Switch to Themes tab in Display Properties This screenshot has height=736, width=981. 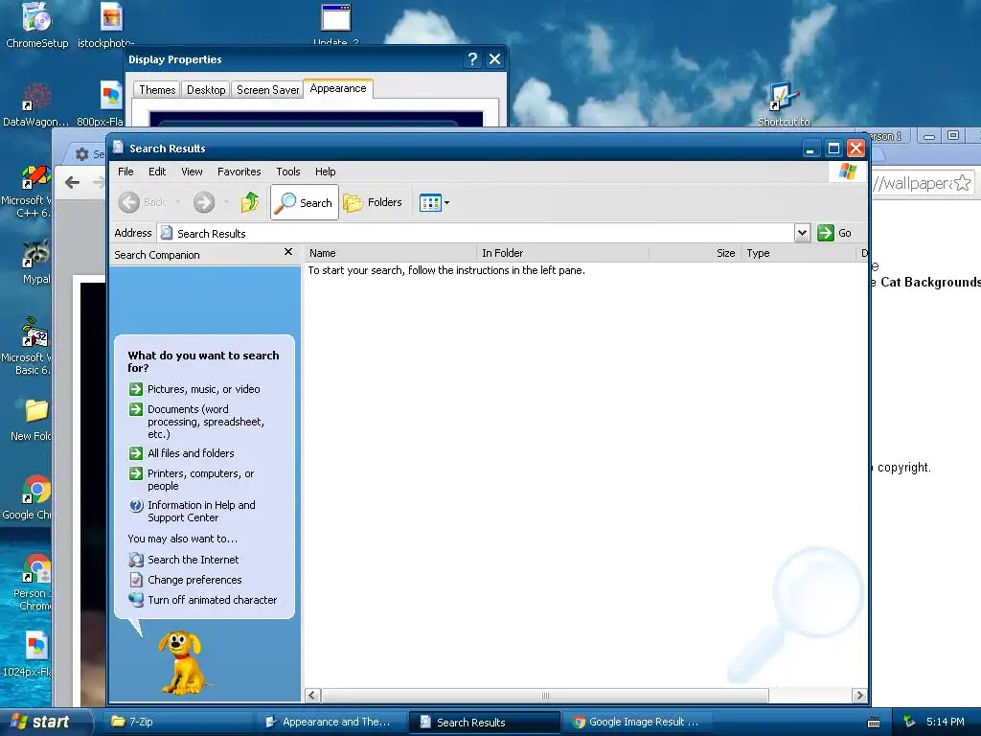coord(157,90)
